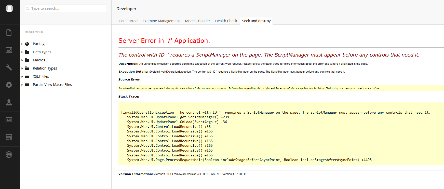Expand the Macros tree node
The height and width of the screenshot is (189, 444).
point(22,60)
